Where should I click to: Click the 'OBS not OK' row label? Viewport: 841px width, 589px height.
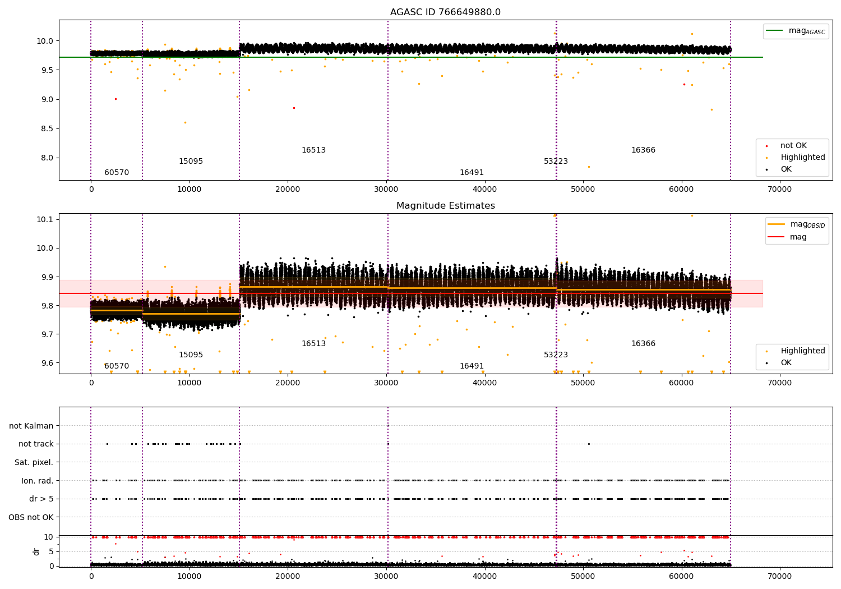point(31,517)
